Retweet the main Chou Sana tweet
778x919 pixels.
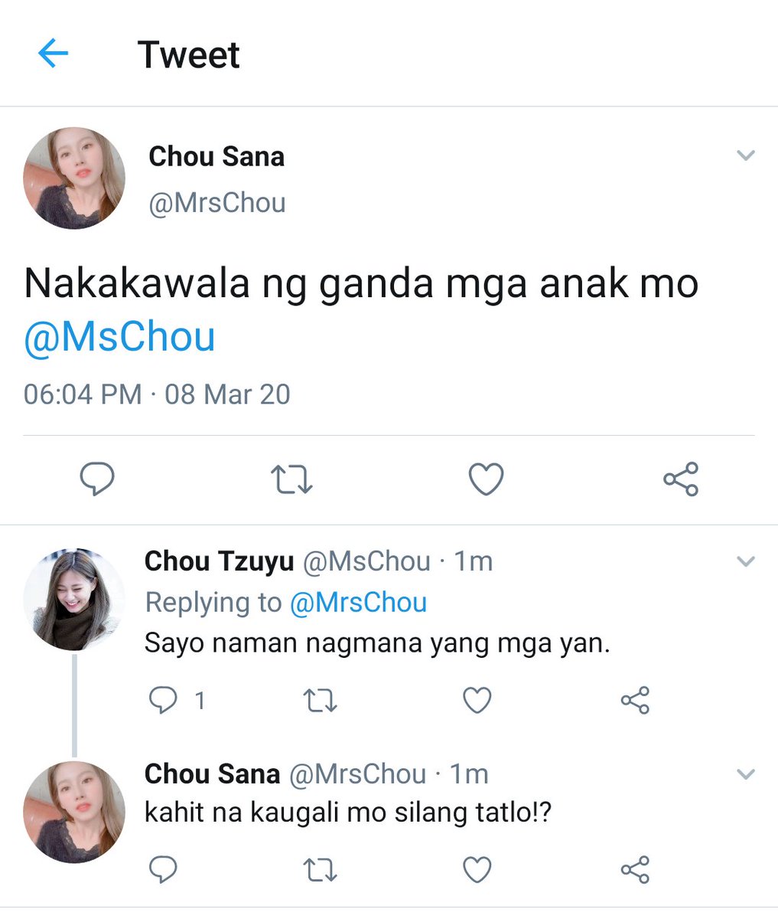(x=291, y=480)
